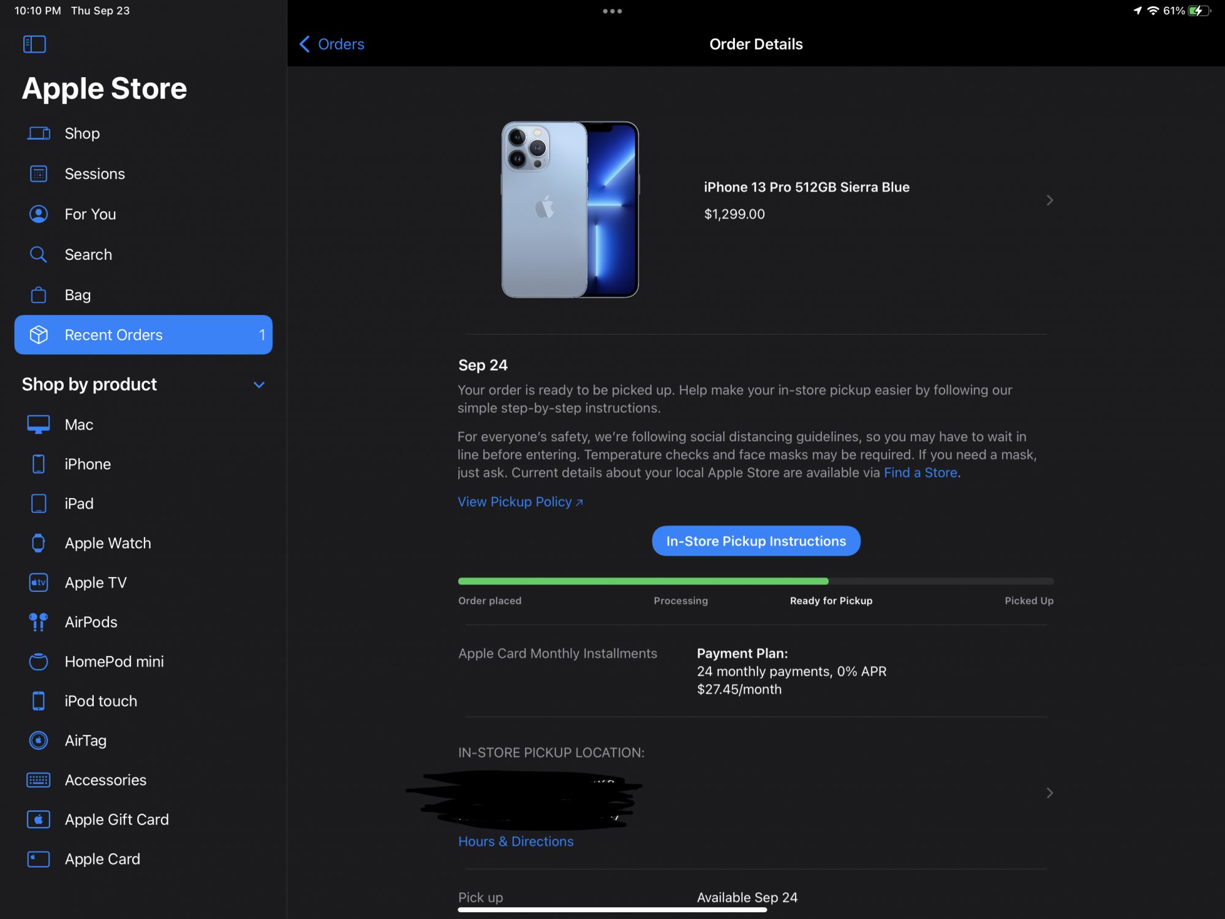1225x919 pixels.
Task: Expand iPhone 13 Pro item details chevron
Action: pyautogui.click(x=1049, y=200)
